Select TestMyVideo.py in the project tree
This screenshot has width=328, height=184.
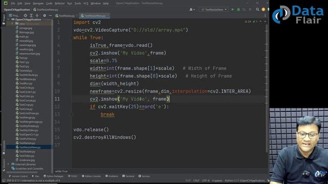click(27, 130)
